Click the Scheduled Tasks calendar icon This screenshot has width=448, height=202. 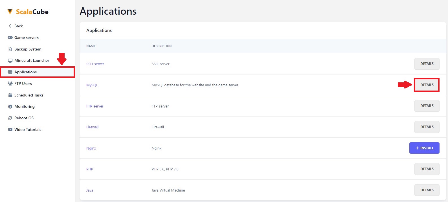pos(10,95)
